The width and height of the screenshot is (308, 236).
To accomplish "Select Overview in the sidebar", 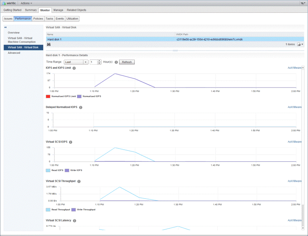I will point(14,33).
